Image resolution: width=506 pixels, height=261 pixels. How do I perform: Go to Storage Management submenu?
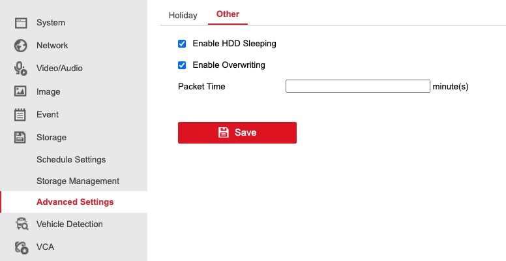(x=78, y=181)
